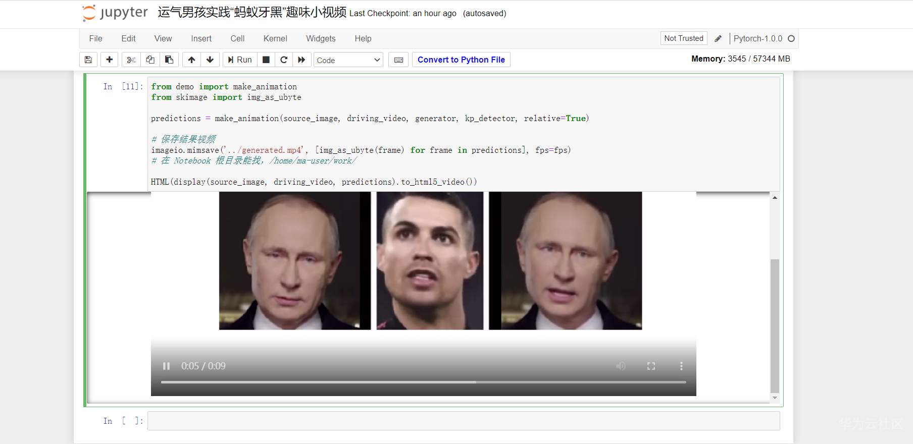The image size is (913, 444).
Task: Click the empty cell's In [ ] prompt
Action: pos(123,421)
